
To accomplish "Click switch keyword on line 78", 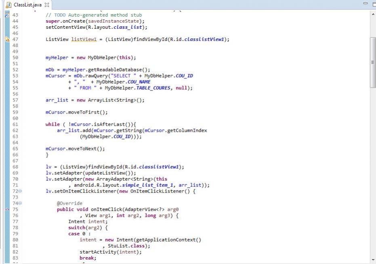I will click(x=77, y=228).
